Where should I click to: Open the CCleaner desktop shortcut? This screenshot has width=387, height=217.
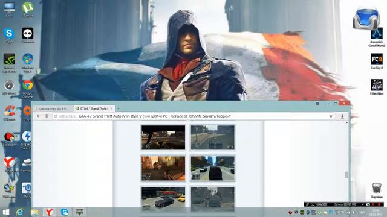9,112
